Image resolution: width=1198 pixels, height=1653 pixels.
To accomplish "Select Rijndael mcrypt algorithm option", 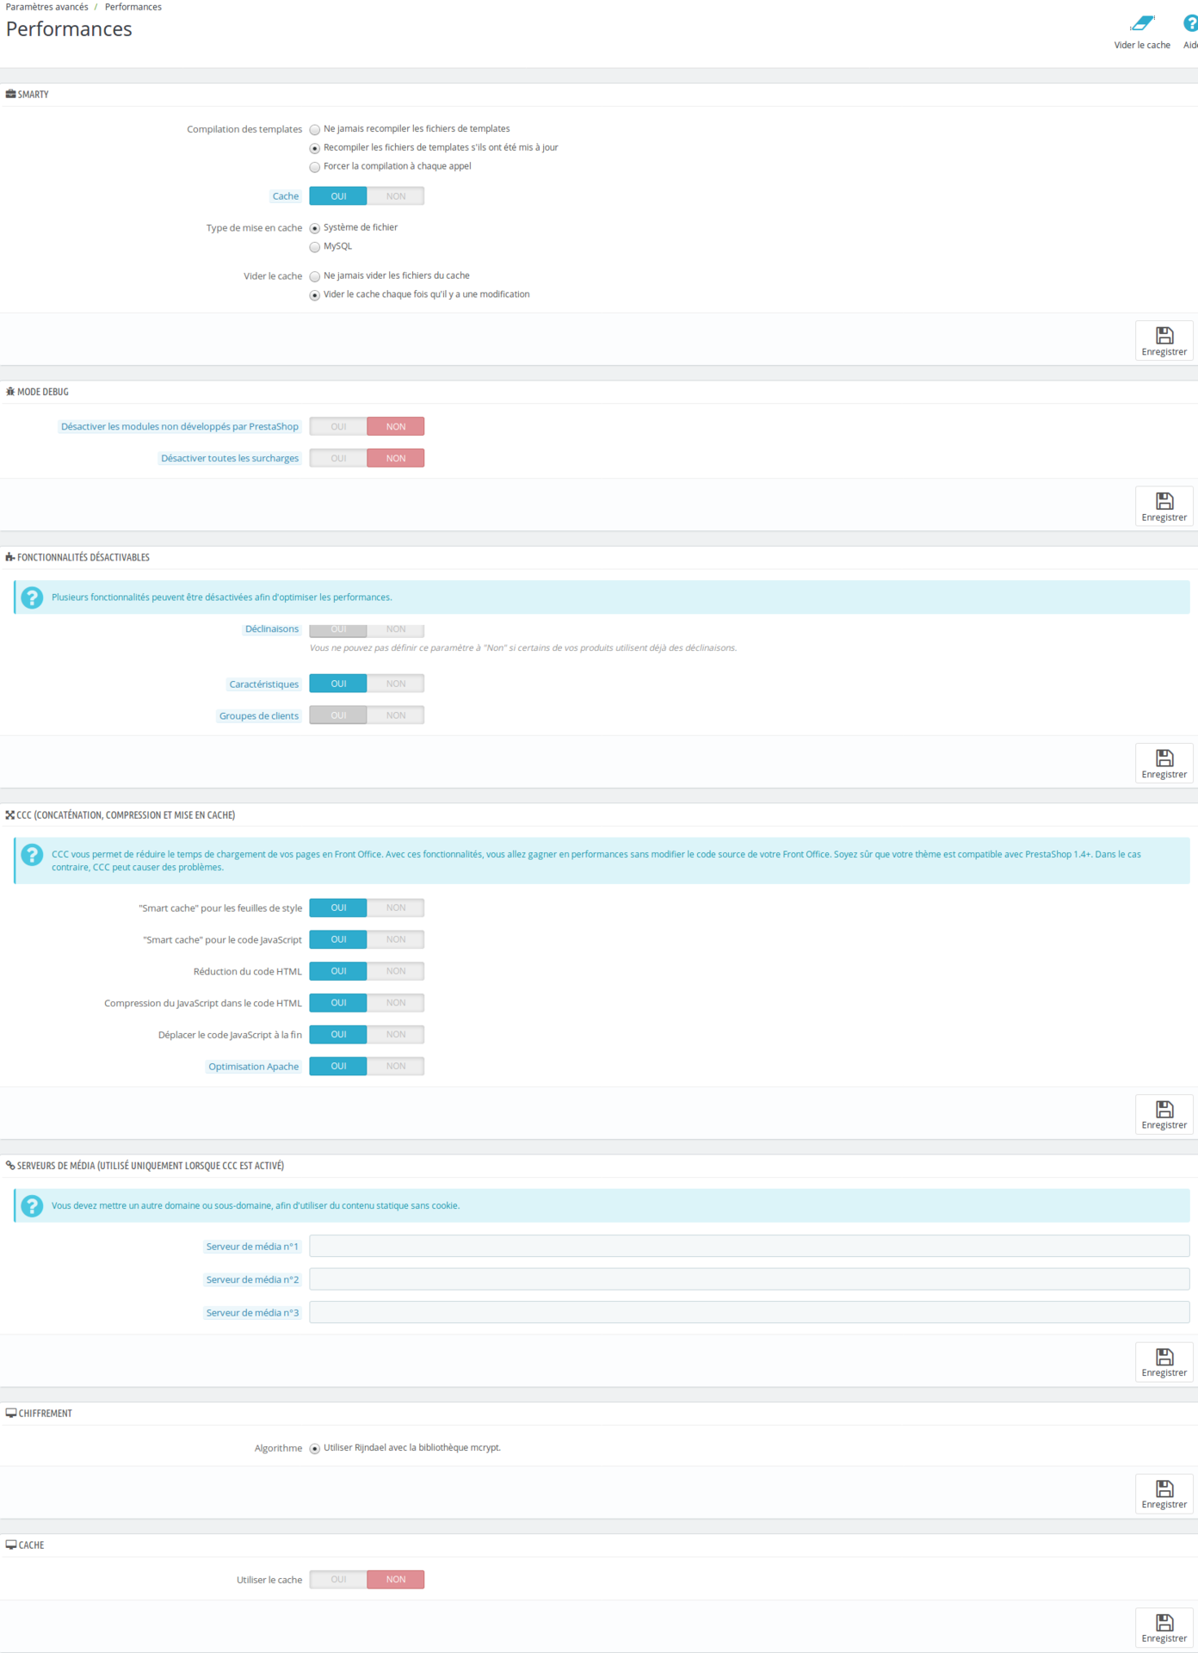I will click(x=315, y=1449).
